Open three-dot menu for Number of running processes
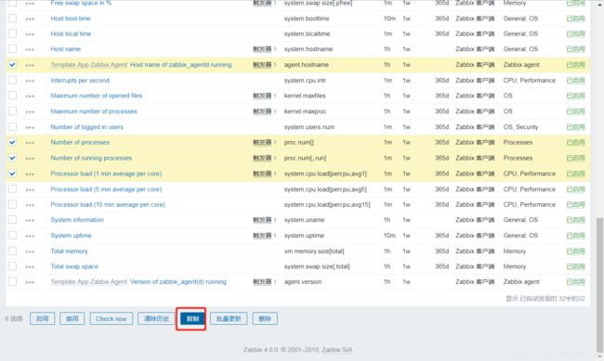The width and height of the screenshot is (604, 361). point(30,159)
